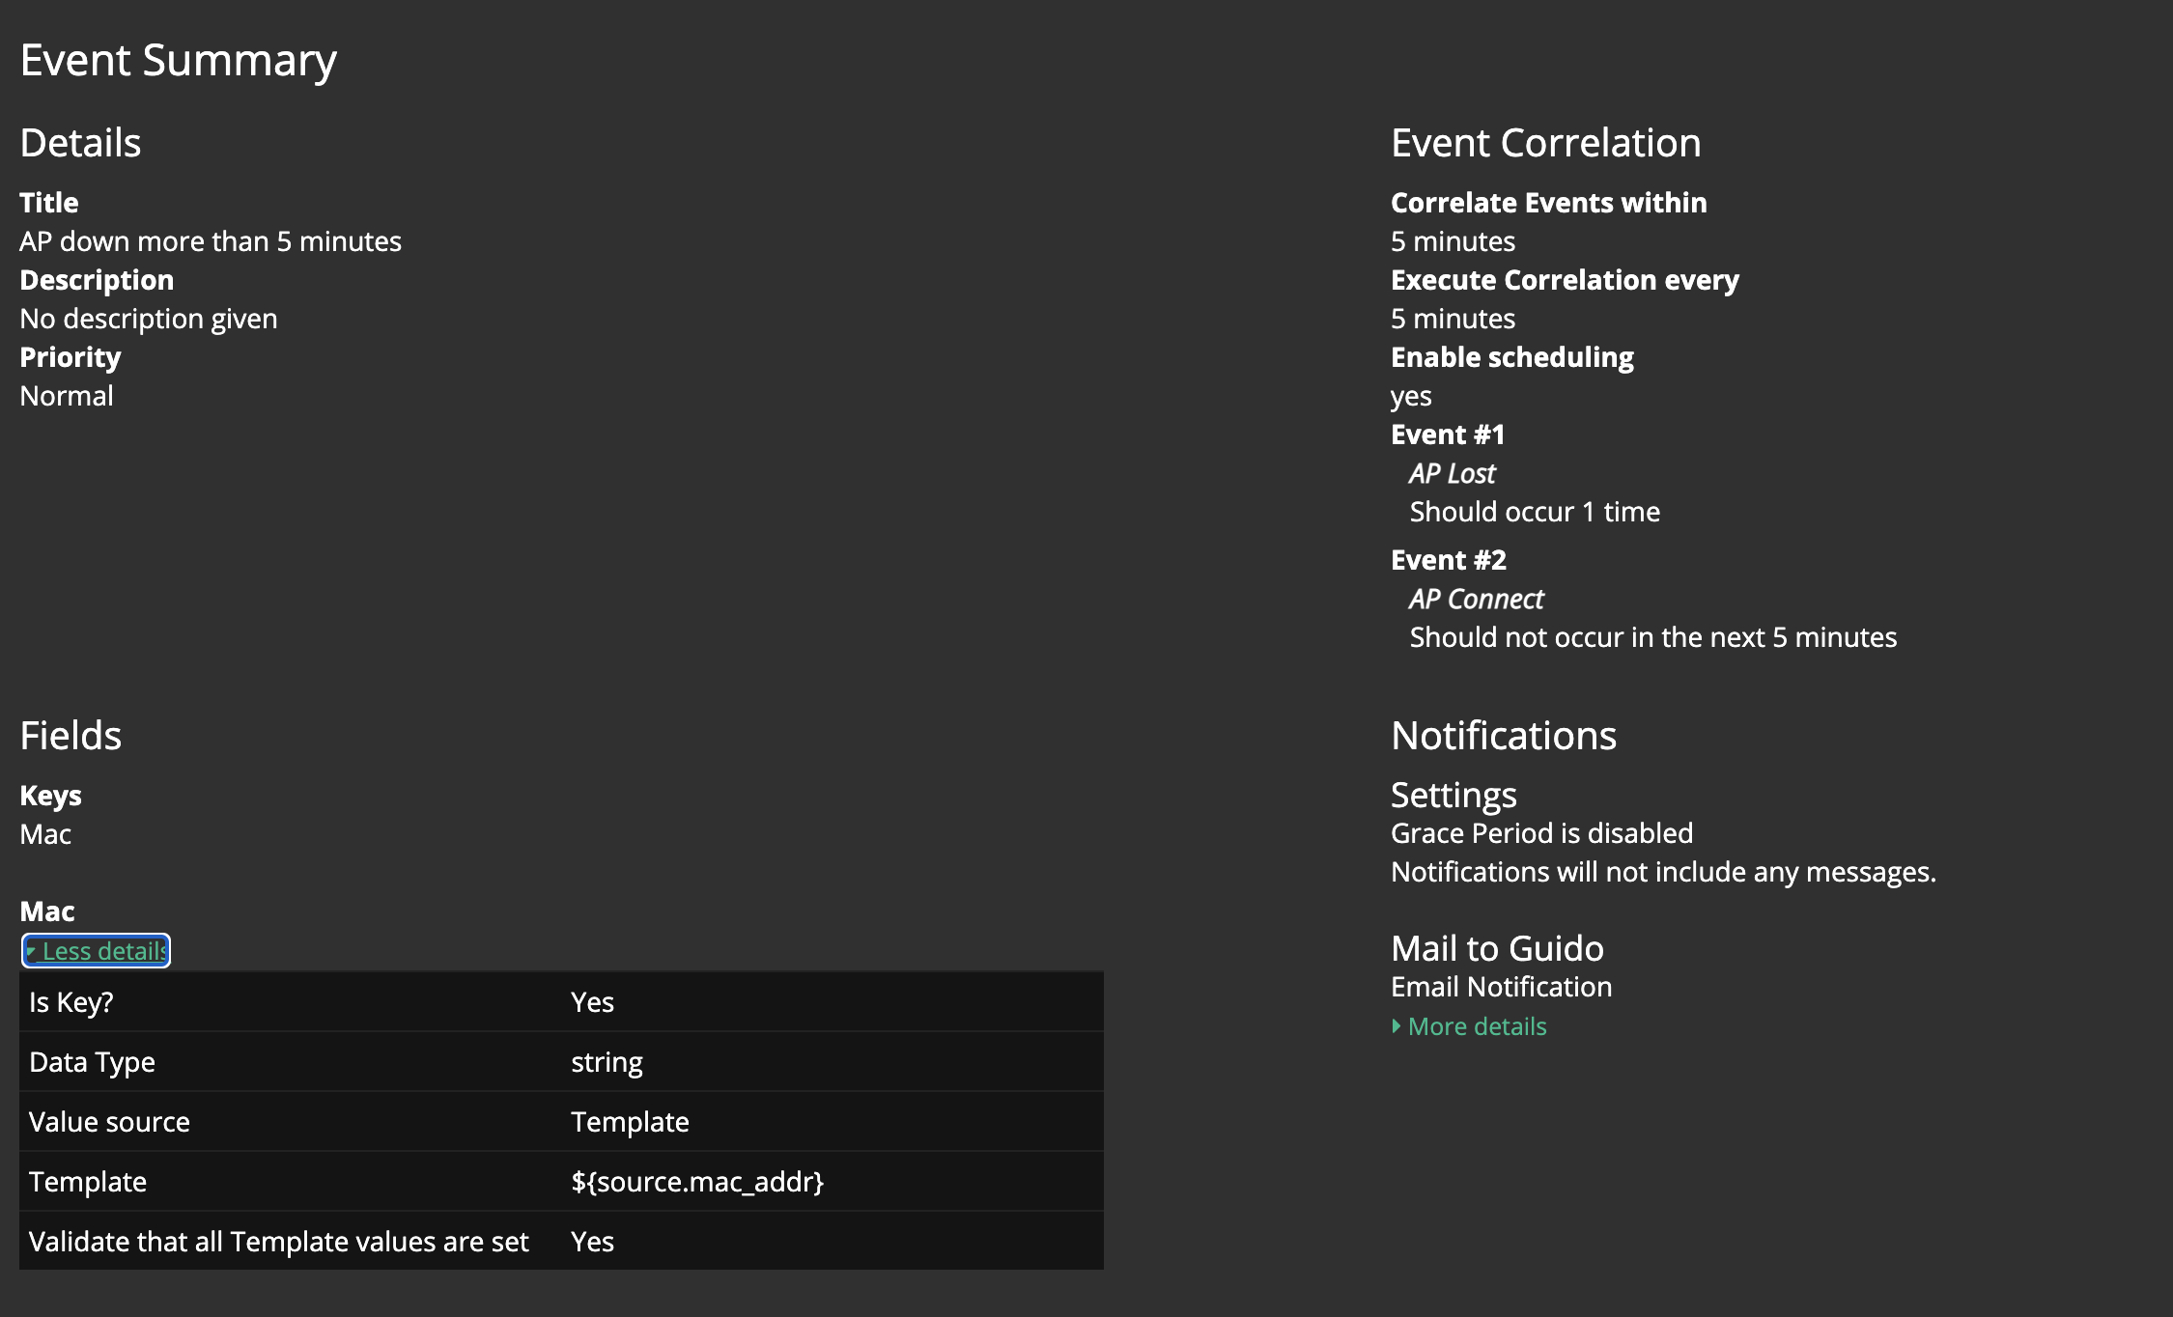Click the AP Connect event name

point(1476,599)
